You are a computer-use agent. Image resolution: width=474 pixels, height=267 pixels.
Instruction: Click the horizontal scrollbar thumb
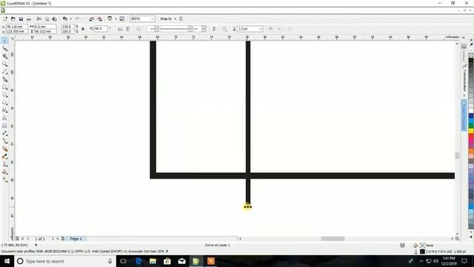(333, 239)
